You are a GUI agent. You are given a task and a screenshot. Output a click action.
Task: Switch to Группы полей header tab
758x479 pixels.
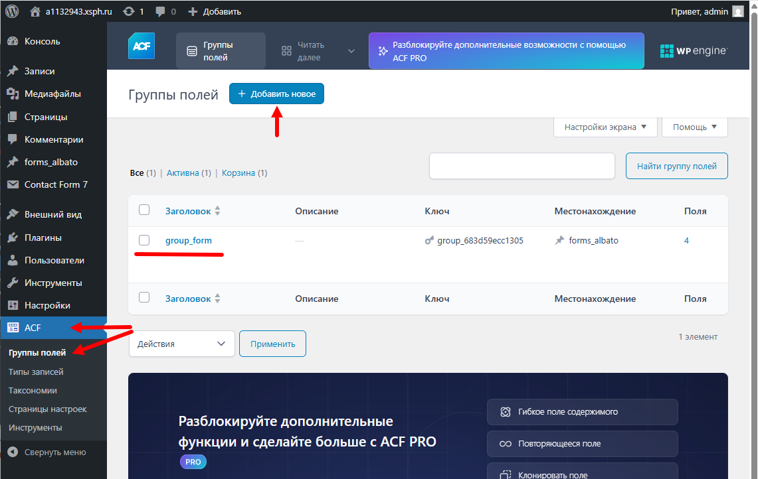point(221,51)
